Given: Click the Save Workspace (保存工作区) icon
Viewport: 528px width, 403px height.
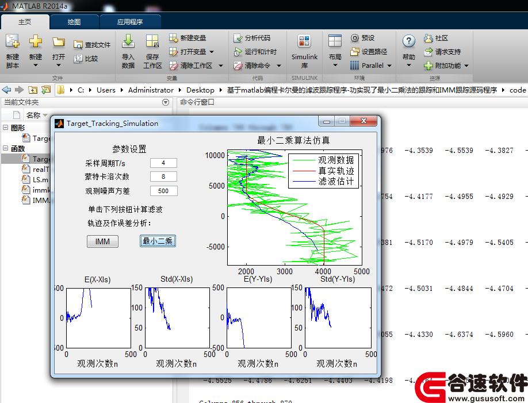Looking at the screenshot, I should click(152, 41).
